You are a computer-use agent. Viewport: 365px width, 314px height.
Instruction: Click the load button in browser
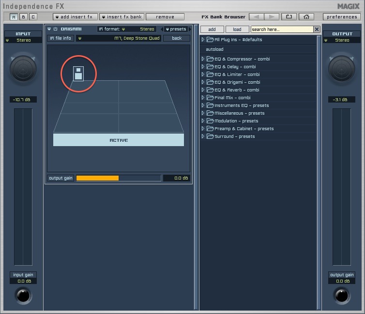[237, 30]
